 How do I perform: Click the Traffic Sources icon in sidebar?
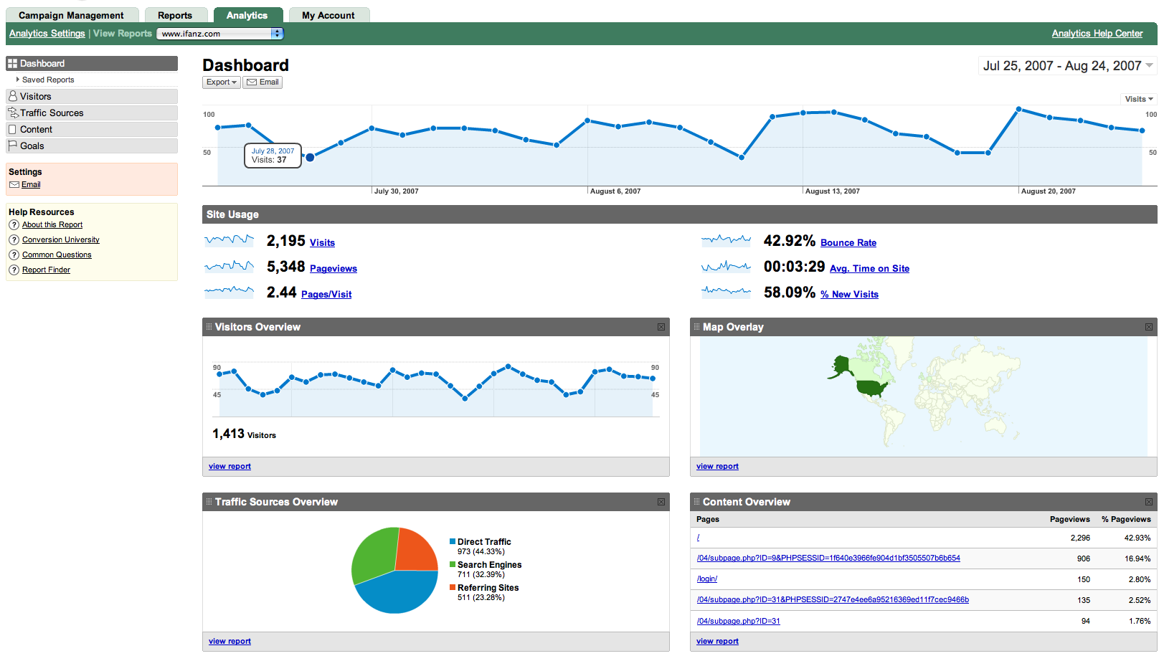click(x=13, y=113)
